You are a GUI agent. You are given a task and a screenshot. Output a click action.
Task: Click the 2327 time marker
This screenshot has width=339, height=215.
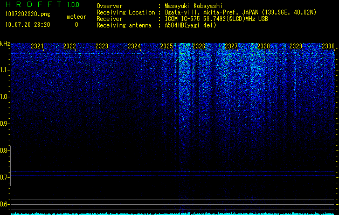tap(231, 46)
